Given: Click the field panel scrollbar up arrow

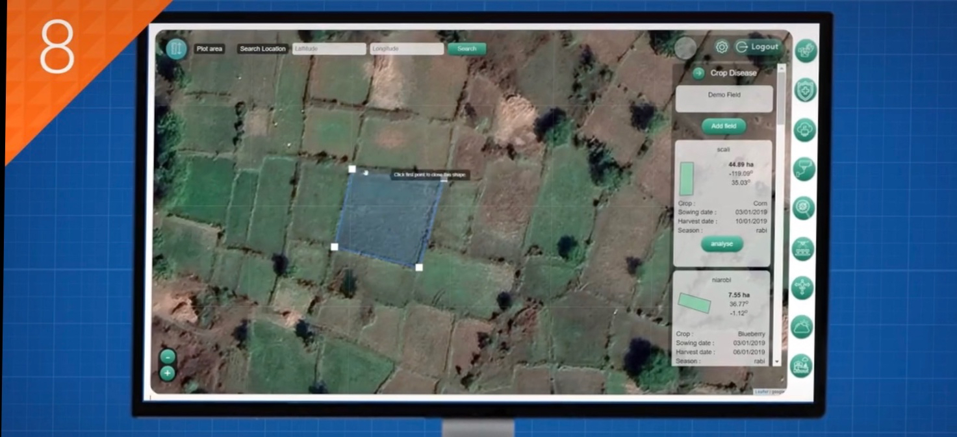Looking at the screenshot, I should (x=781, y=68).
